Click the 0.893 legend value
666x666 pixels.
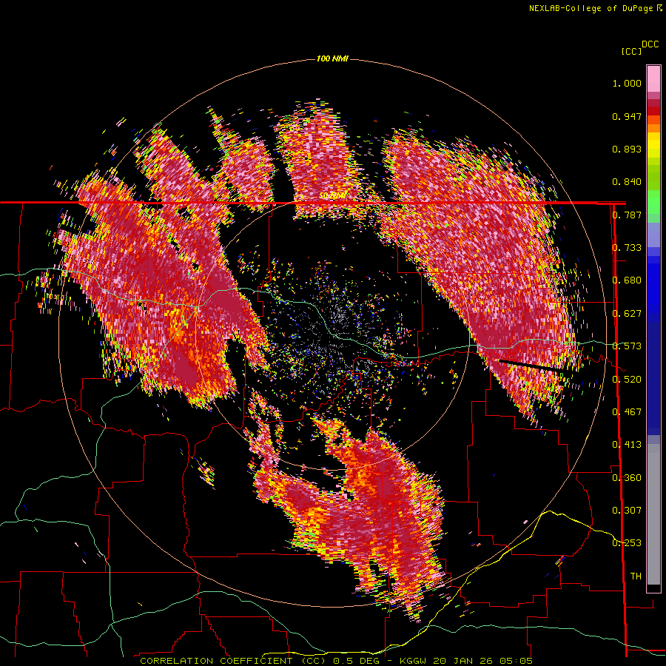point(627,149)
